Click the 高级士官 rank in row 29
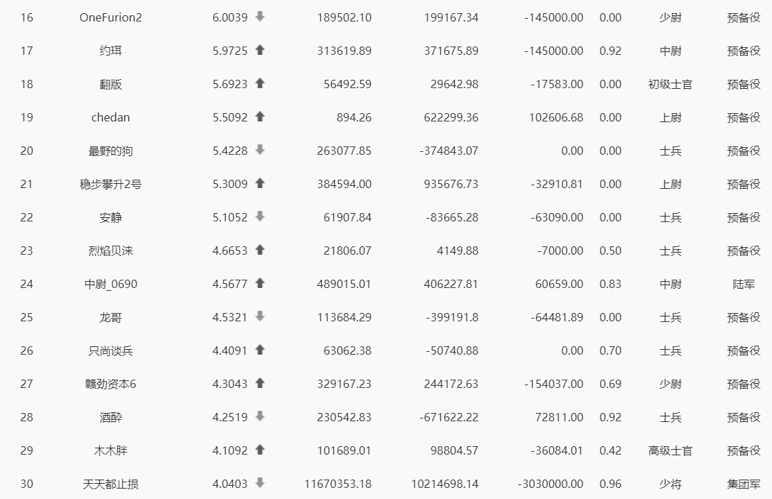Viewport: 772px width, 499px height. [670, 451]
